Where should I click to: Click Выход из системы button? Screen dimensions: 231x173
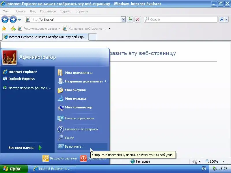[60, 158]
